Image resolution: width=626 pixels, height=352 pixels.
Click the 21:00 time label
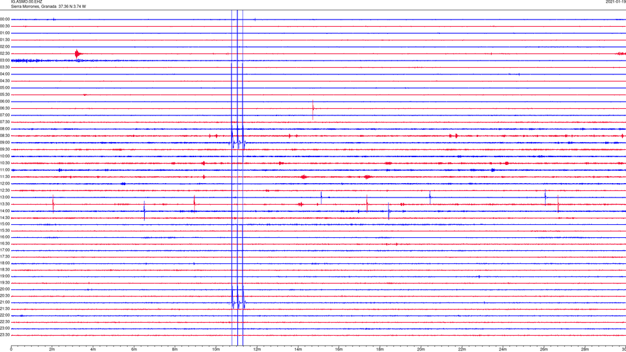pyautogui.click(x=5, y=302)
